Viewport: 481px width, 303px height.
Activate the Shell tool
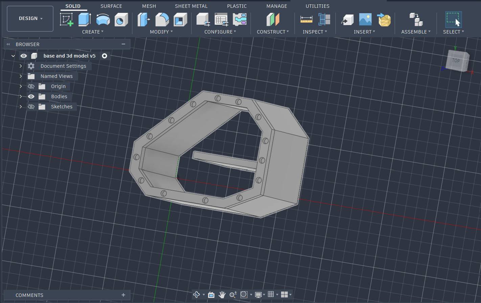pos(180,20)
